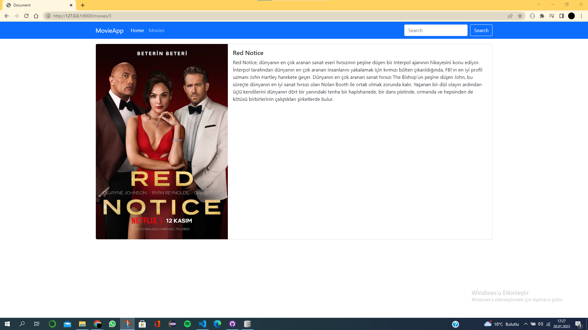Open WhatsApp in the taskbar
The height and width of the screenshot is (330, 588).
click(112, 324)
